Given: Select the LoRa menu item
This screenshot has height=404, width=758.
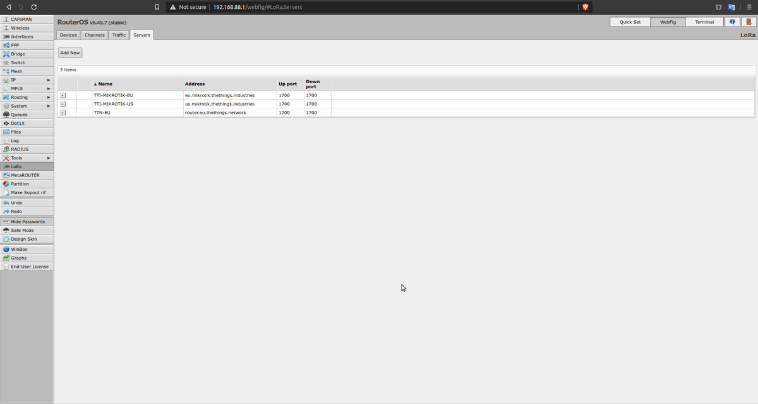Looking at the screenshot, I should tap(27, 166).
